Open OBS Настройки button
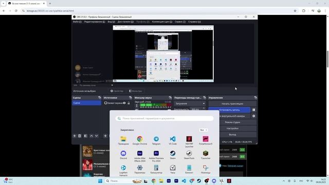 pos(232,128)
